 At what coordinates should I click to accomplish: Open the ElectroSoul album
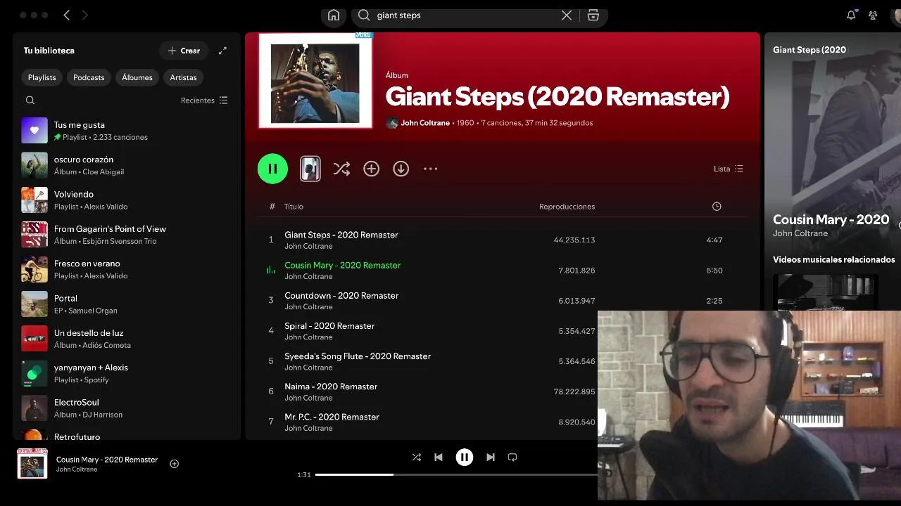tap(127, 408)
